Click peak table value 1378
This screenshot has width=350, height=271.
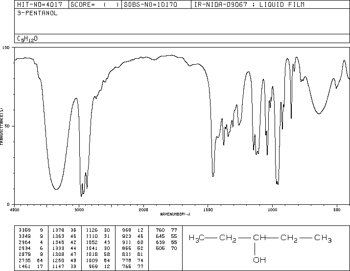pos(58,230)
